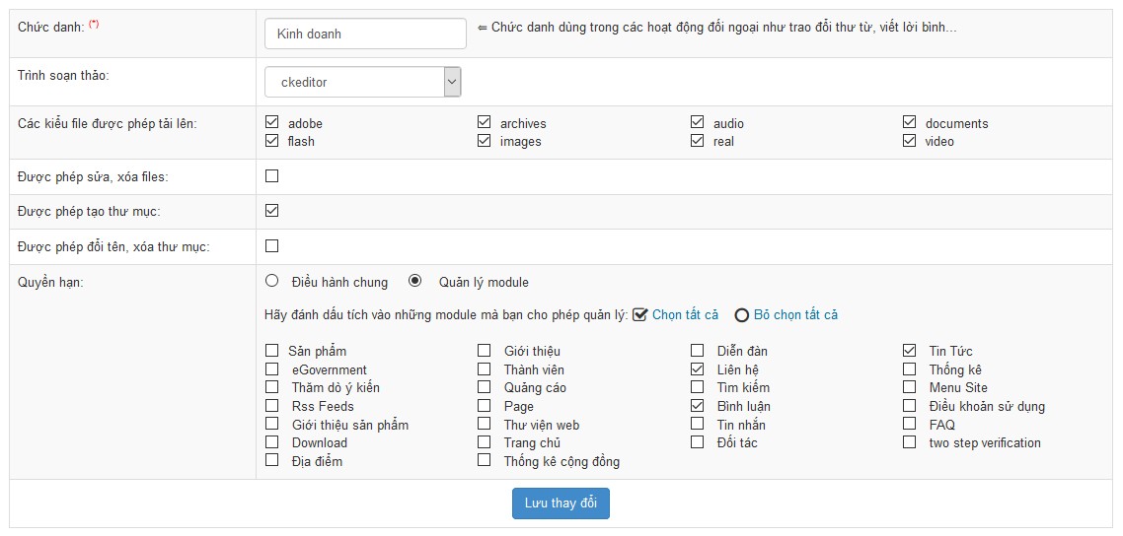
Task: Click the Chọn tất cả check icon
Action: pos(640,314)
